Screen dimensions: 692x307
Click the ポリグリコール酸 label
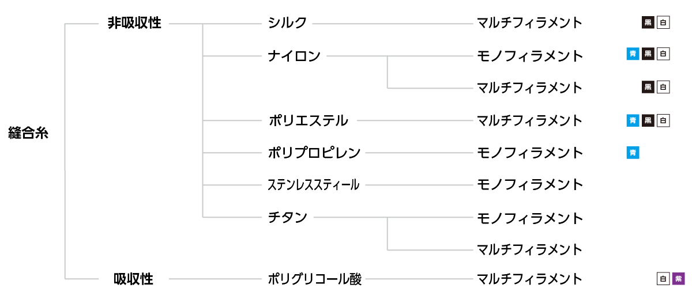click(x=315, y=279)
